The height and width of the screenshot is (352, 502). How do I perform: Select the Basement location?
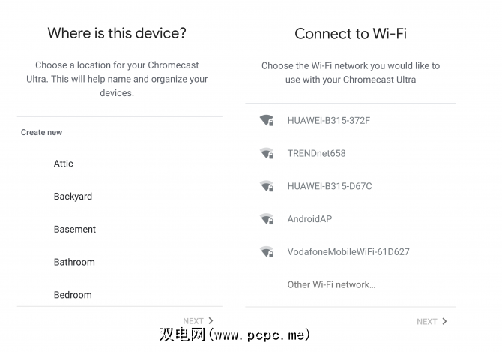click(x=75, y=230)
